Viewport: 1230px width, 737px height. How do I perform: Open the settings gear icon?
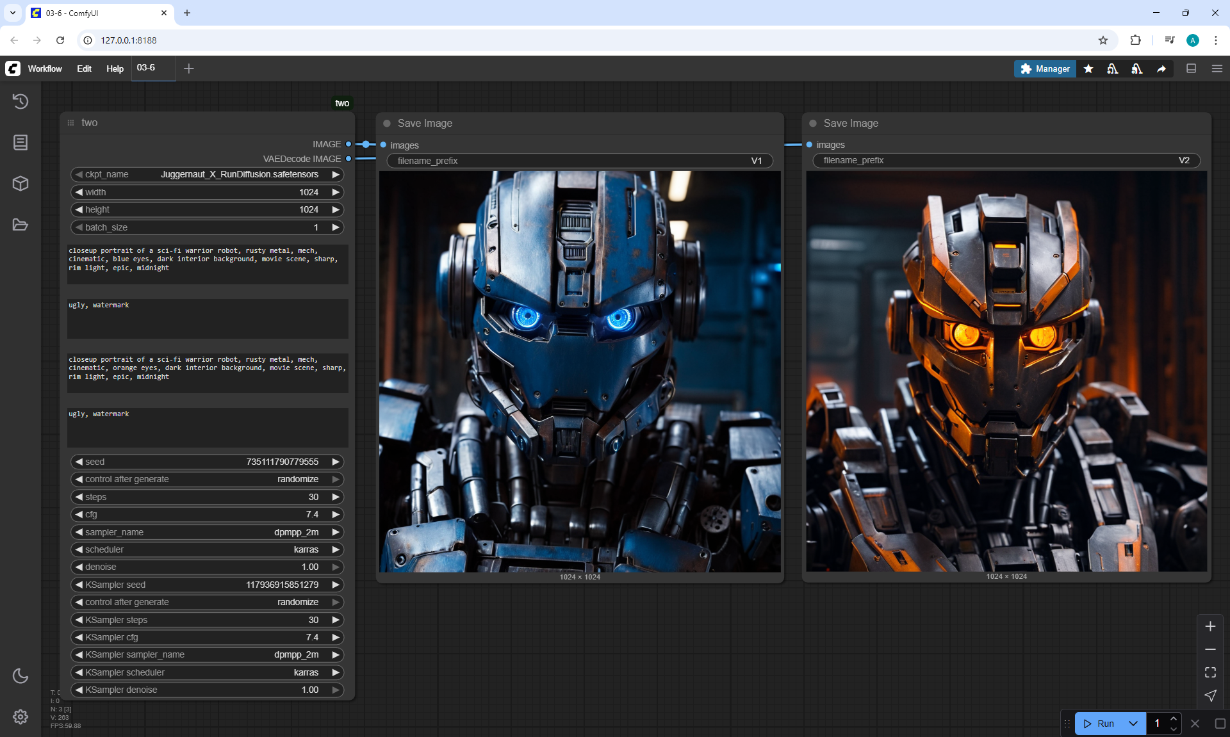click(20, 717)
